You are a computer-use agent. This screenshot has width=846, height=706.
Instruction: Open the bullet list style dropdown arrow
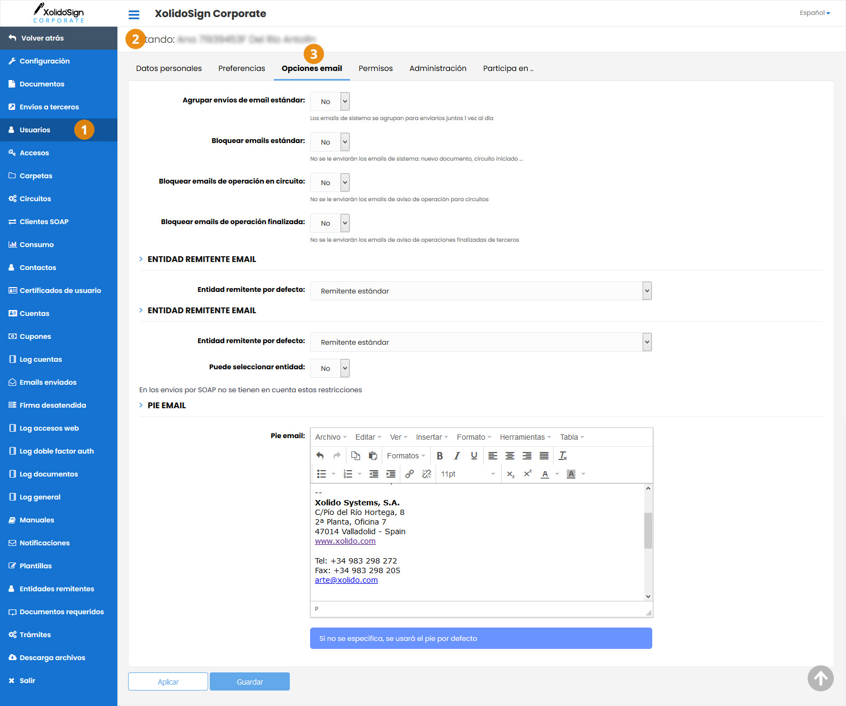click(x=334, y=474)
